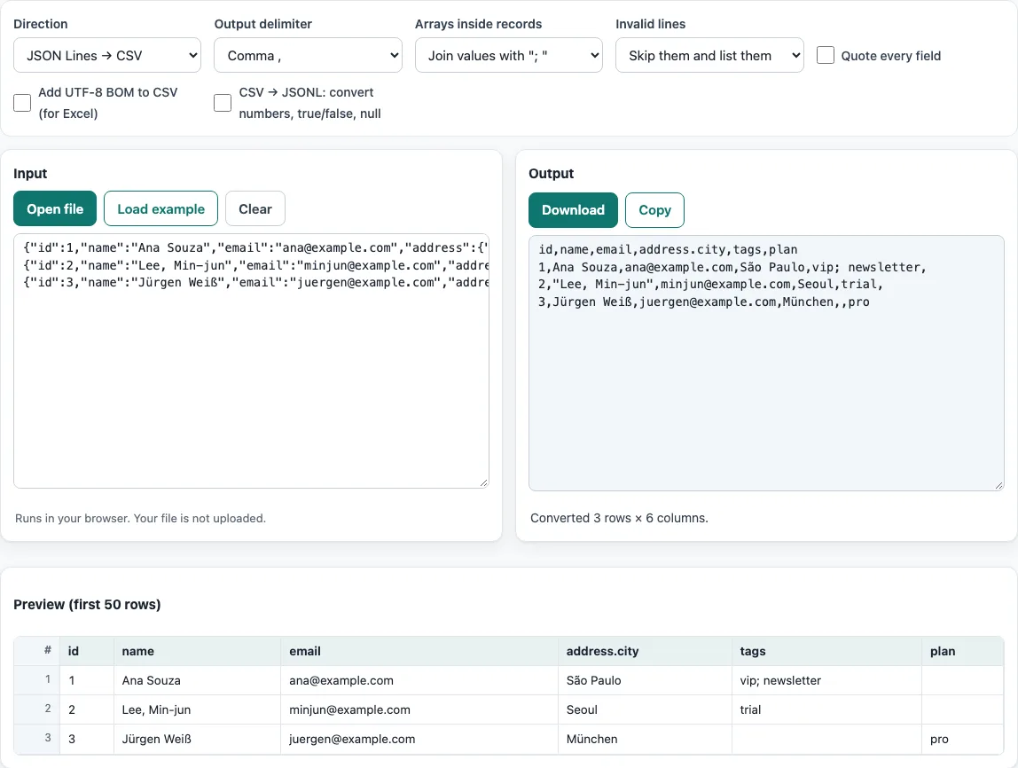Viewport: 1018px width, 768px height.
Task: Click the pro plan cell
Action: [963, 739]
